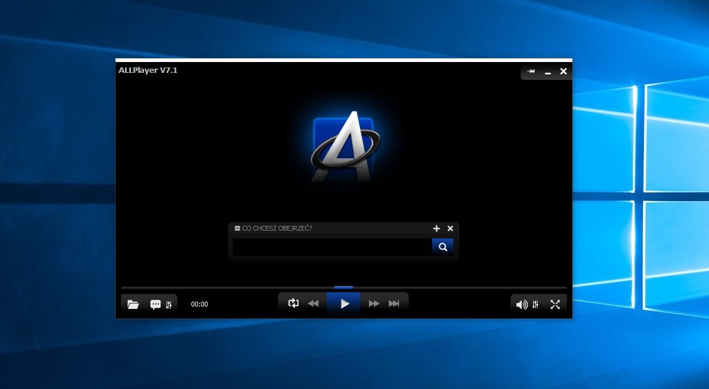
Task: Click the film icon beside 'CO CHCESZ OBEJRZEĆ?'
Action: [x=237, y=228]
